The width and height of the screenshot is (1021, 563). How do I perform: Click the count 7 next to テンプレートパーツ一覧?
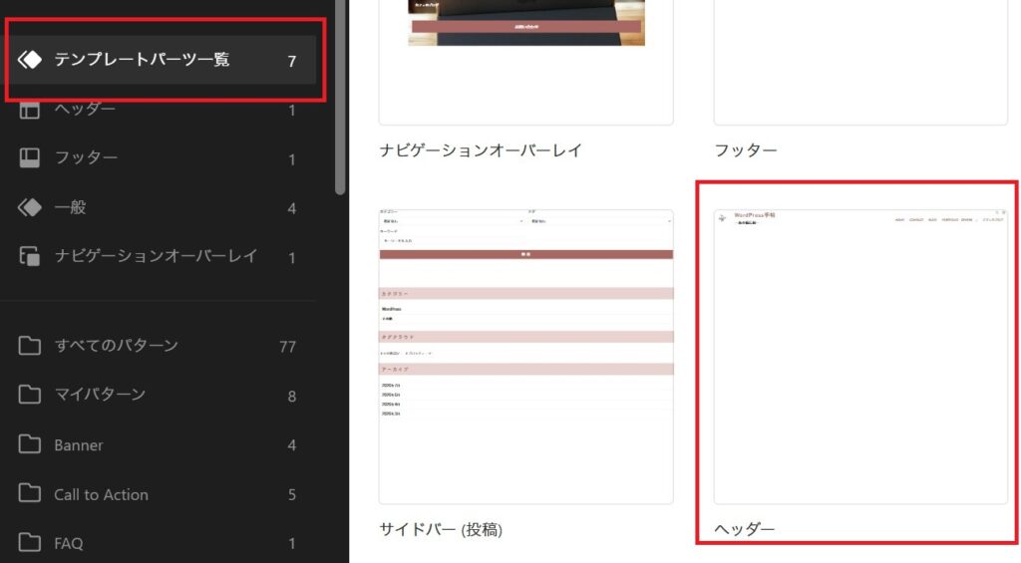(x=292, y=61)
